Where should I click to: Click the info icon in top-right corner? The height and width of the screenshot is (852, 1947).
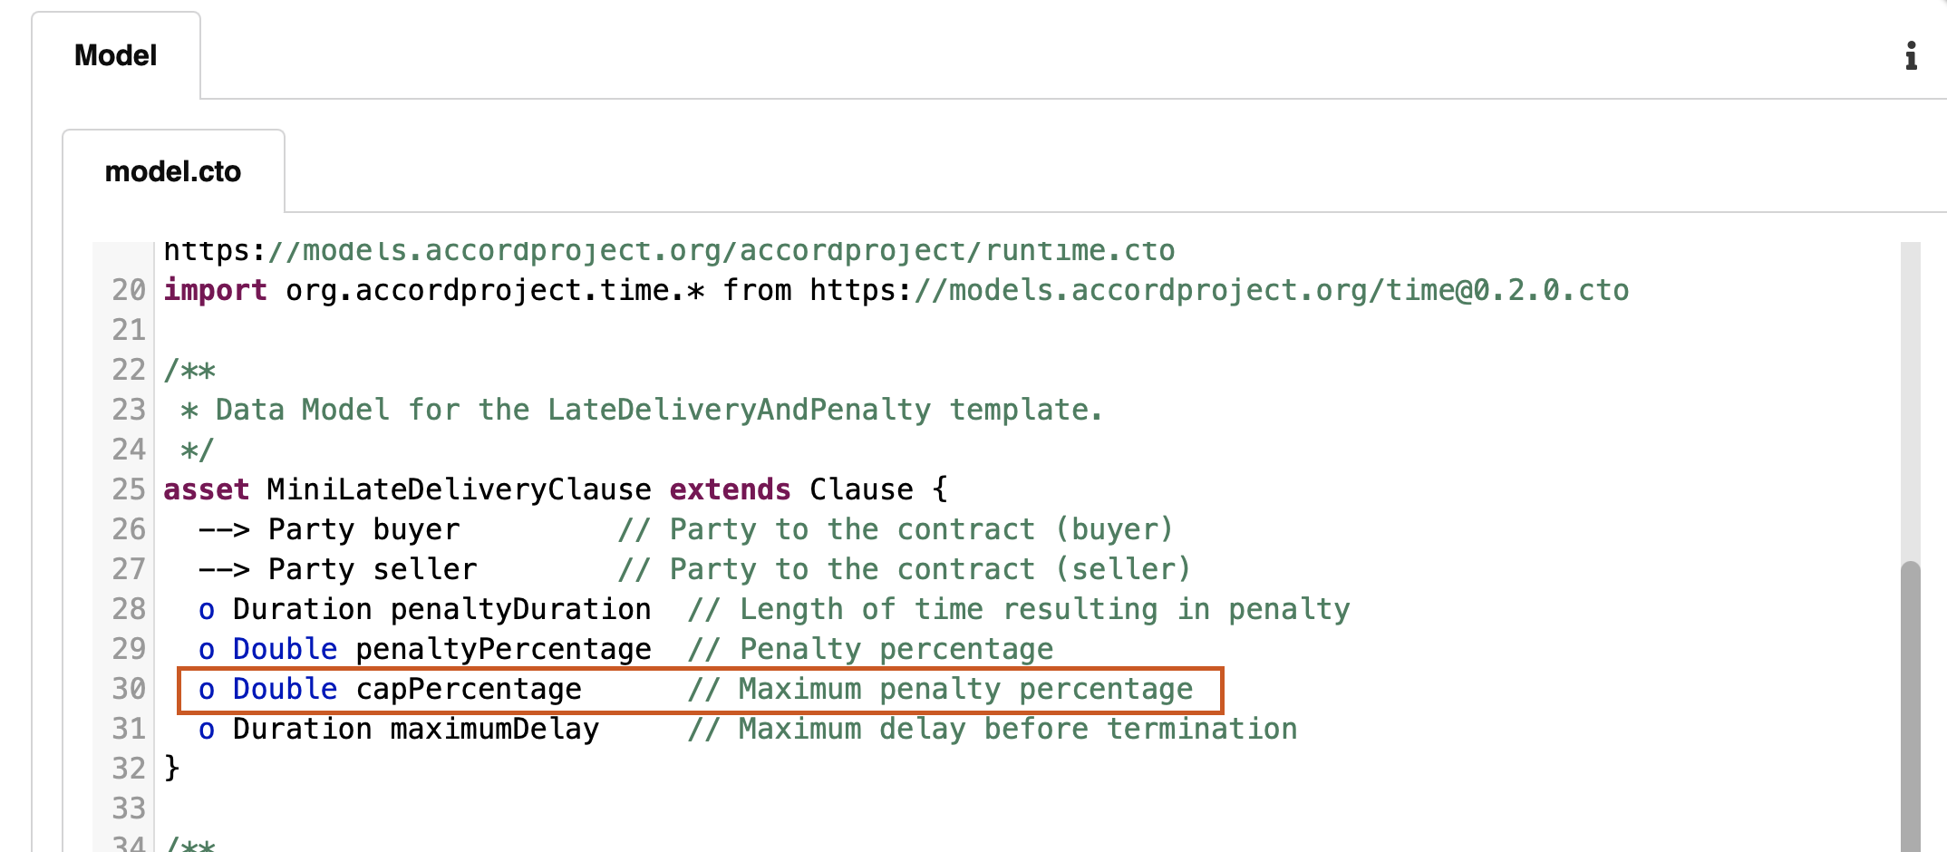click(1911, 56)
